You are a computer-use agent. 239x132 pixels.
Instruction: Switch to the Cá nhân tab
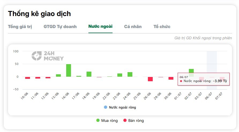(133, 27)
